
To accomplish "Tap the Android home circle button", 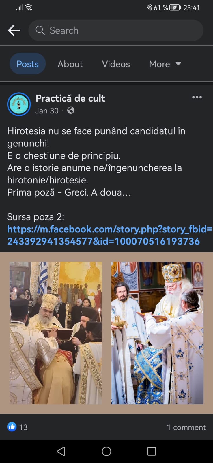I will [x=106, y=451].
